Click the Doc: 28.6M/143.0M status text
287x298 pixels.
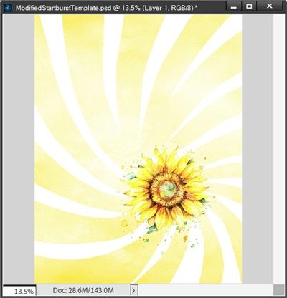[x=83, y=290]
